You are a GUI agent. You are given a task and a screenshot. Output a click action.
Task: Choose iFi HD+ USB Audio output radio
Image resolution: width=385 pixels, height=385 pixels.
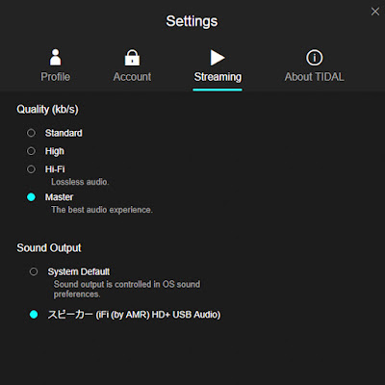34,315
